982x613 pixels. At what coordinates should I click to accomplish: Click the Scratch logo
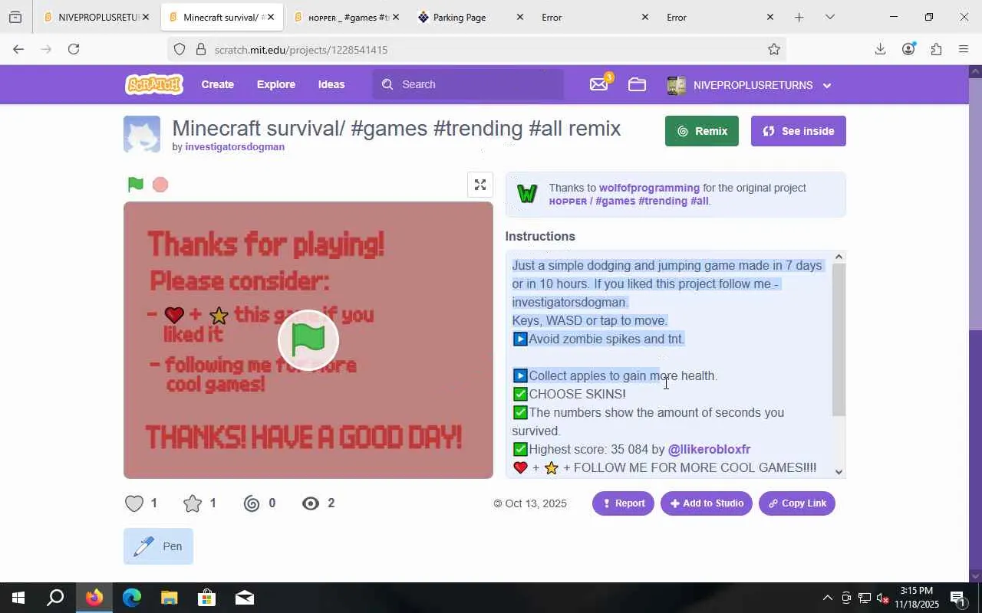click(x=154, y=84)
